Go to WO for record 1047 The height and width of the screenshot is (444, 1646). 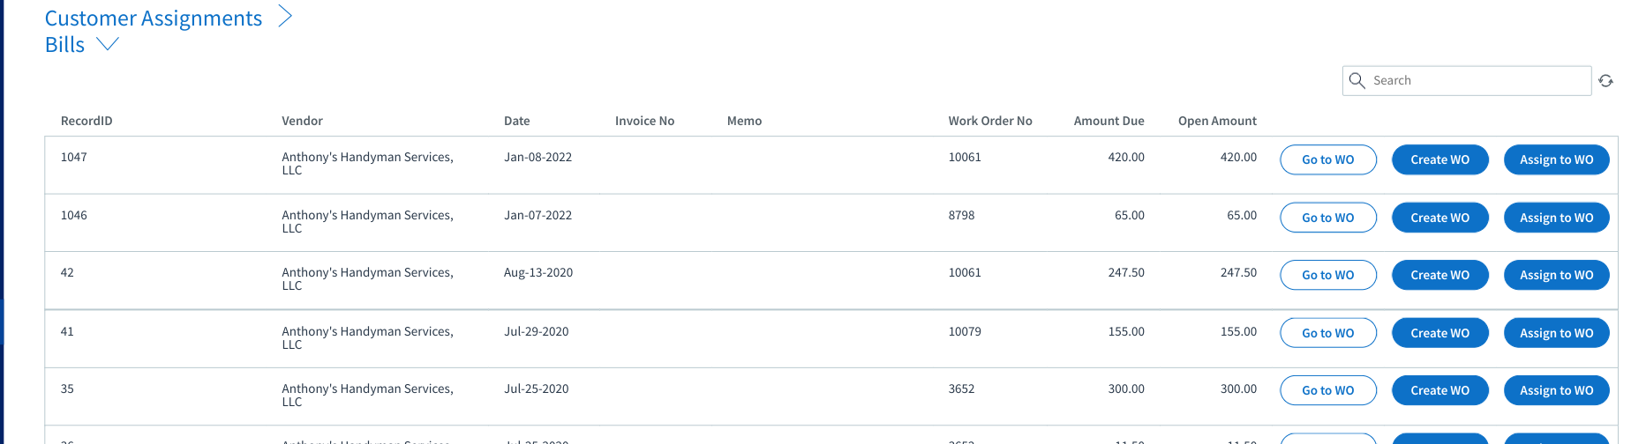(1328, 159)
